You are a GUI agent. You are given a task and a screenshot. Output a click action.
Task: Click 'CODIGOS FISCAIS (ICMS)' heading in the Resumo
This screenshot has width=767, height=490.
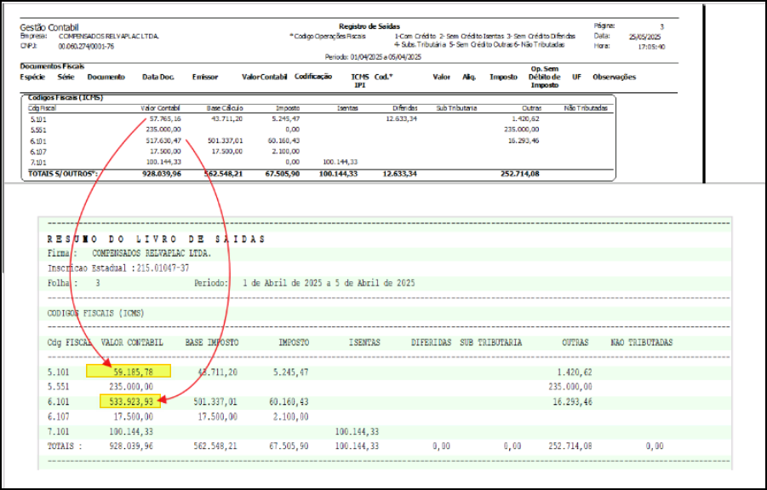(x=96, y=313)
